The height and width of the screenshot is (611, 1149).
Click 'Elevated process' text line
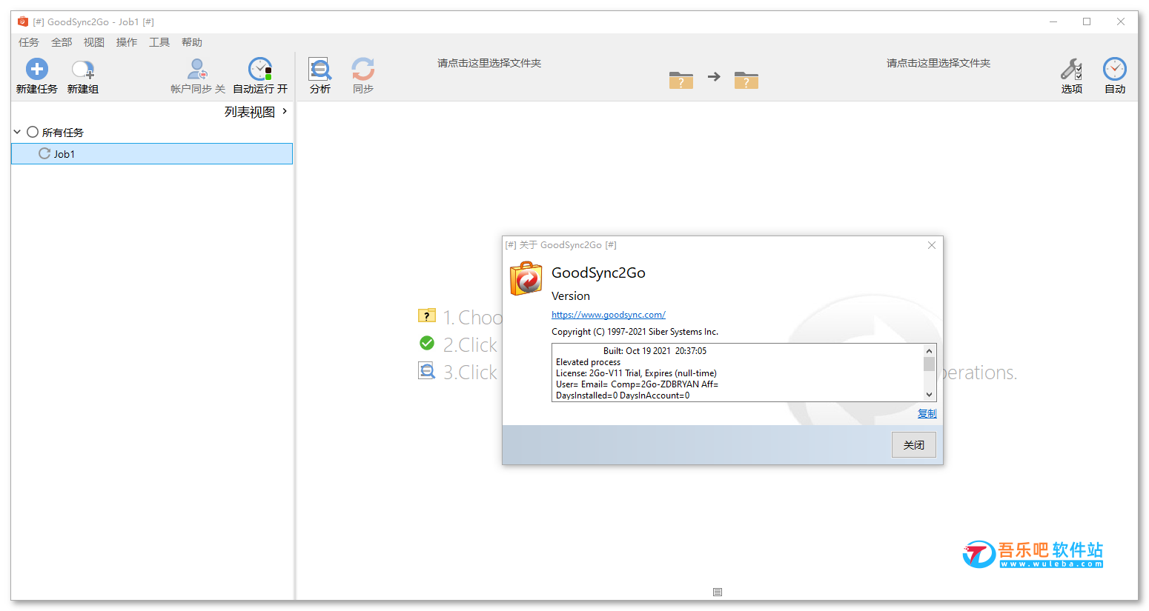589,362
